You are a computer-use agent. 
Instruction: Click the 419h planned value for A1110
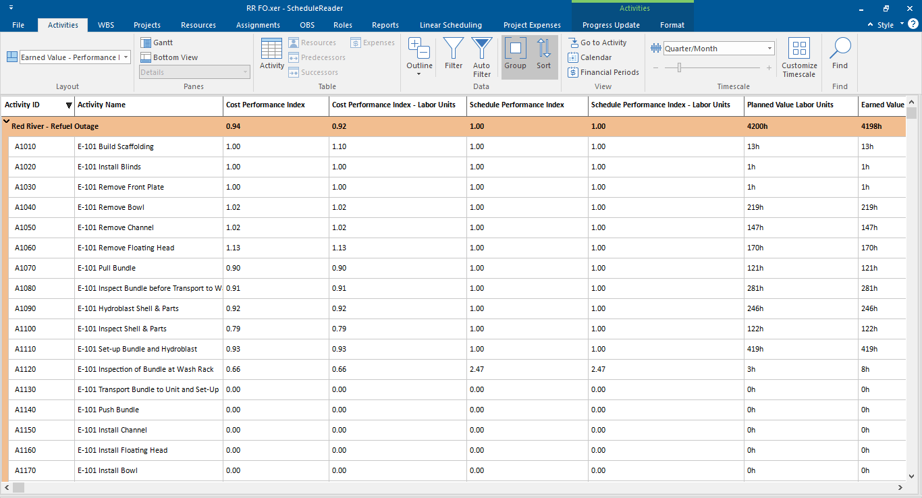tap(755, 349)
